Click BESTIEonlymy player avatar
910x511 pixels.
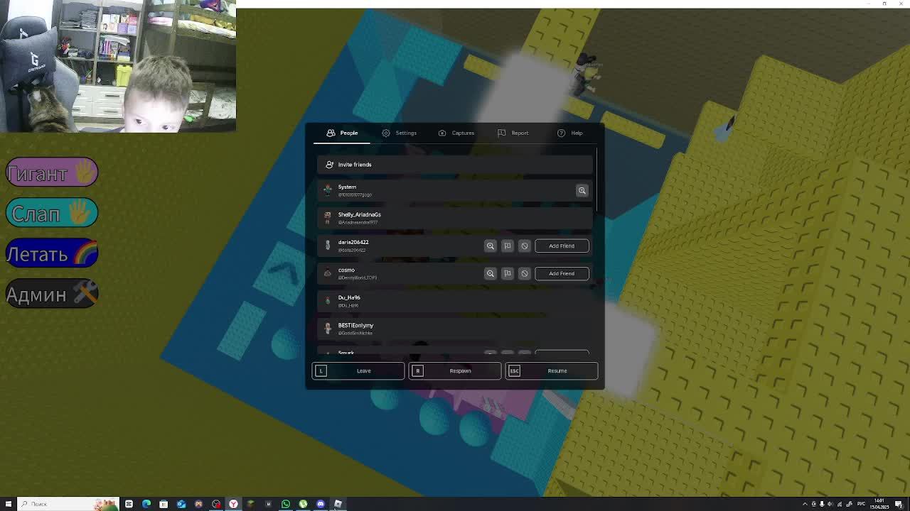(328, 329)
